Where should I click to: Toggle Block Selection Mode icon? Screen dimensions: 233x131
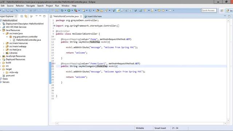coord(126,11)
